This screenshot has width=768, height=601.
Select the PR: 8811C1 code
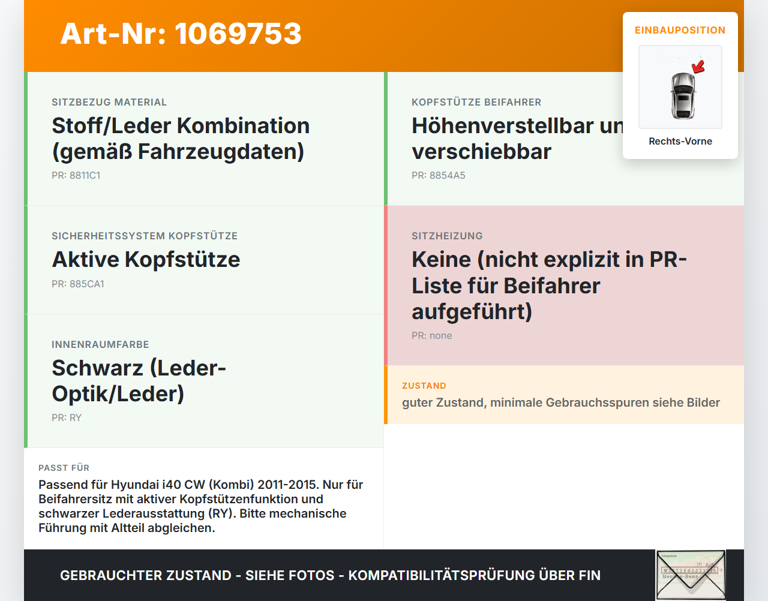76,175
